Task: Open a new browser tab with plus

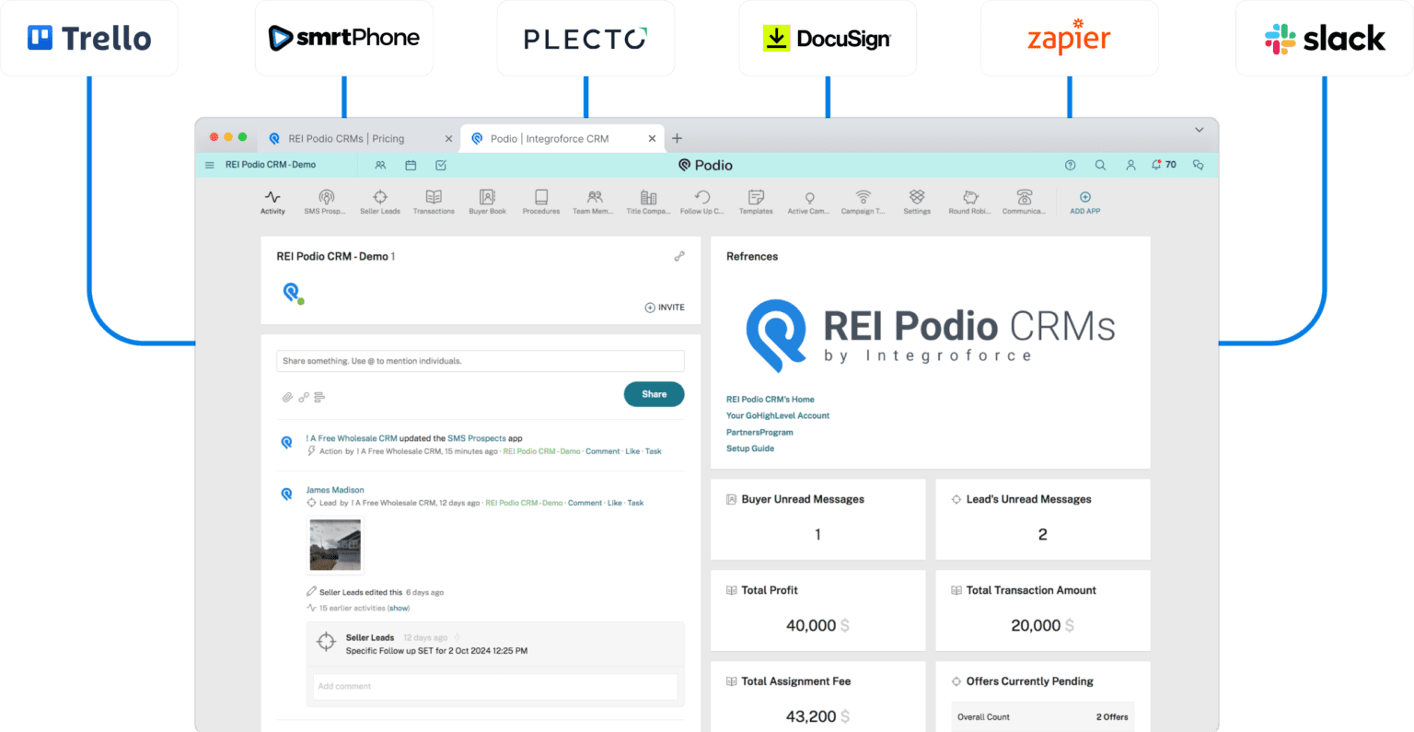Action: point(677,138)
